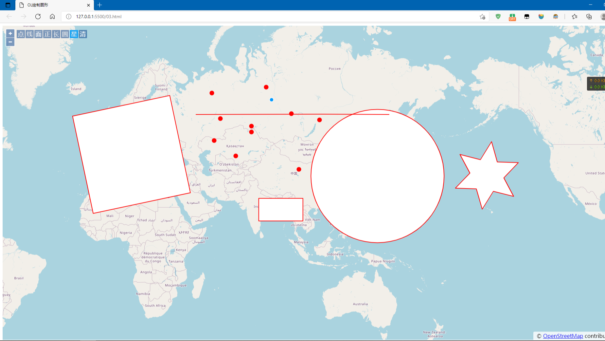Click the Nigeria map label
The image size is (605, 341).
point(126,233)
